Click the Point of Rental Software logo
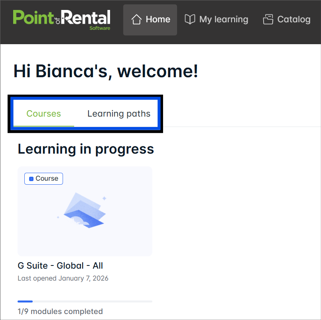The height and width of the screenshot is (320, 321). [x=61, y=20]
